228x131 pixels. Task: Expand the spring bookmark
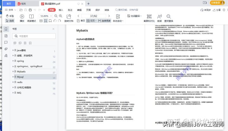[13, 61]
